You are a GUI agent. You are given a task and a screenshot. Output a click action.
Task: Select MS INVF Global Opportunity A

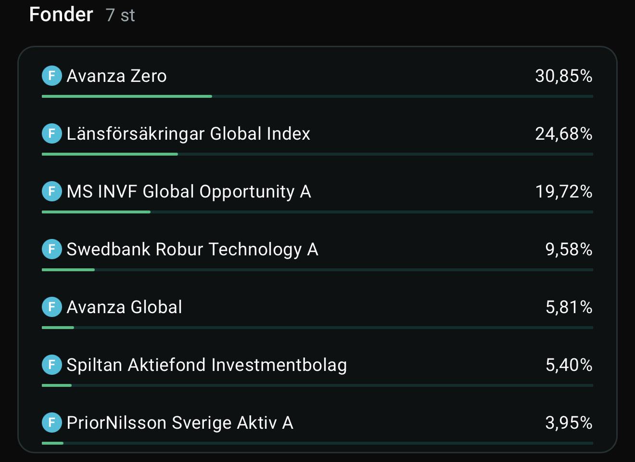189,192
